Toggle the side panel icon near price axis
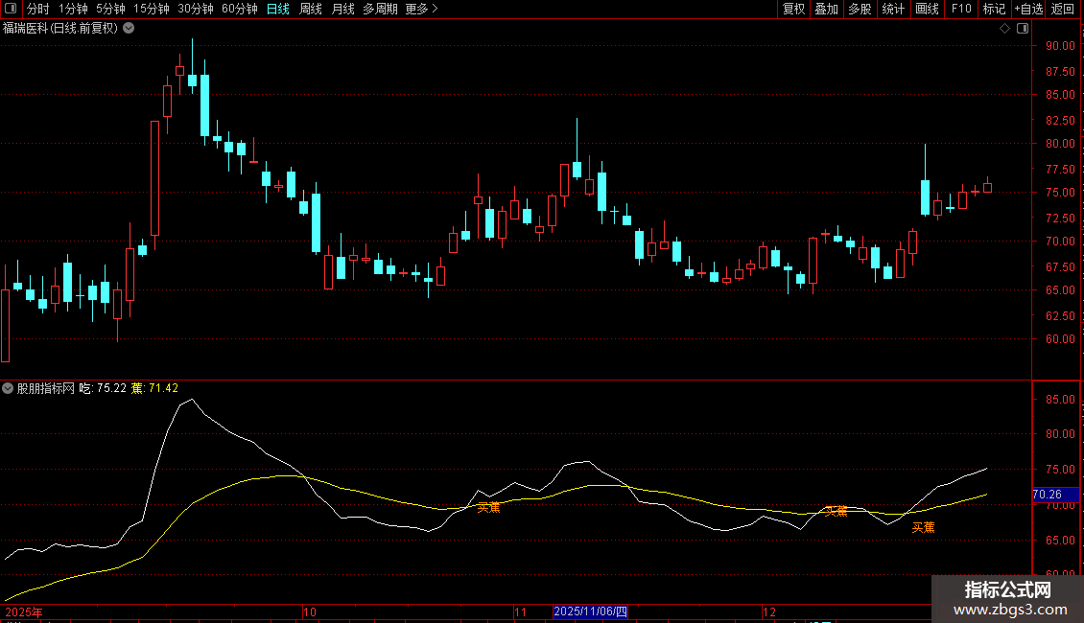 [1023, 29]
